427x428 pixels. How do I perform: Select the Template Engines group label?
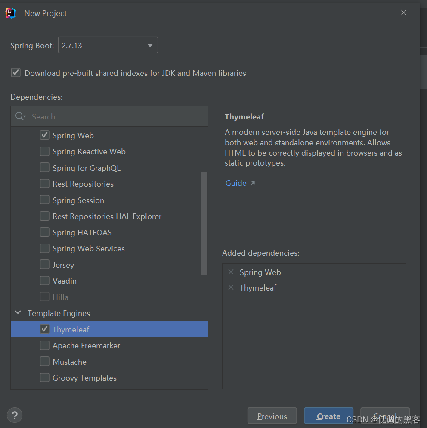[x=59, y=313]
